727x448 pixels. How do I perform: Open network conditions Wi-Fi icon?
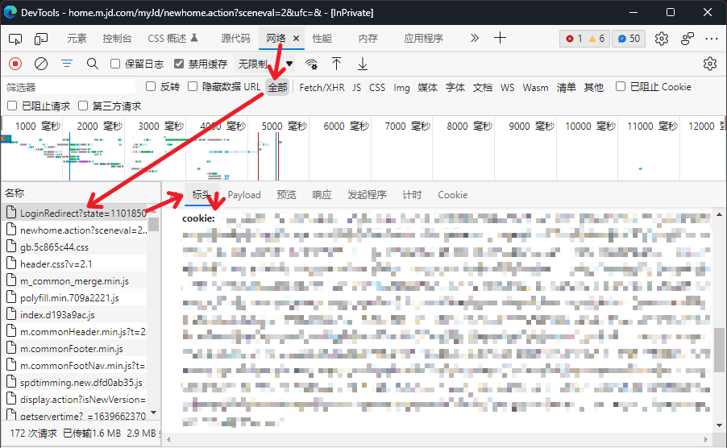(x=311, y=64)
